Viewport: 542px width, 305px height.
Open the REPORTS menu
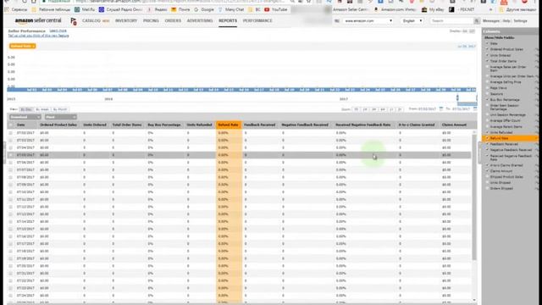click(228, 20)
